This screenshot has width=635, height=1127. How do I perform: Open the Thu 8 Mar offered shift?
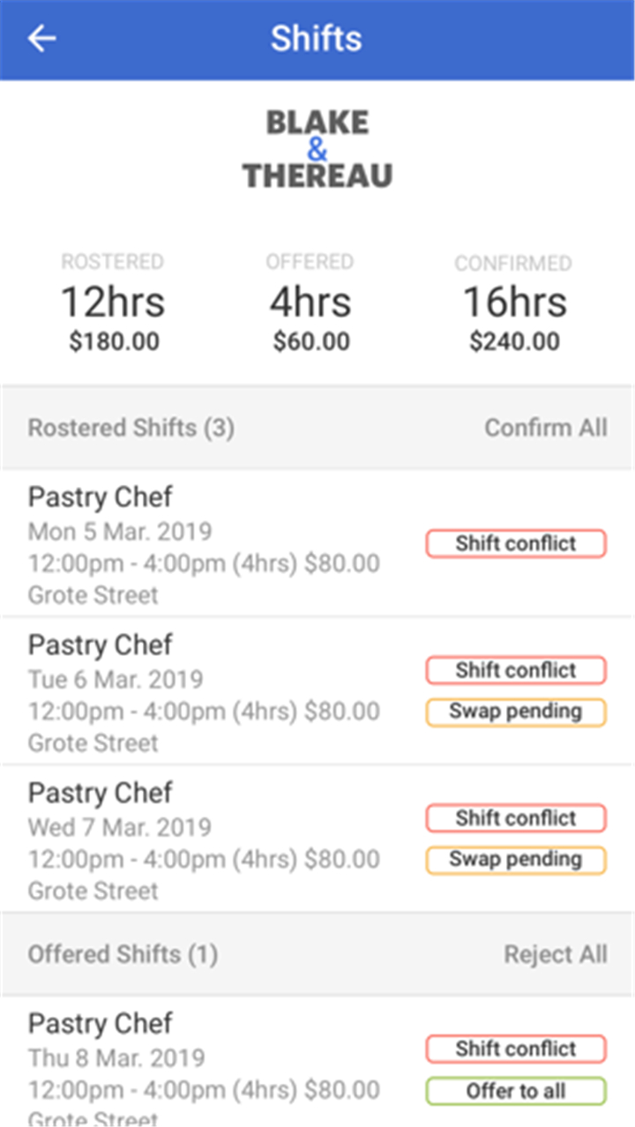tap(317, 1062)
